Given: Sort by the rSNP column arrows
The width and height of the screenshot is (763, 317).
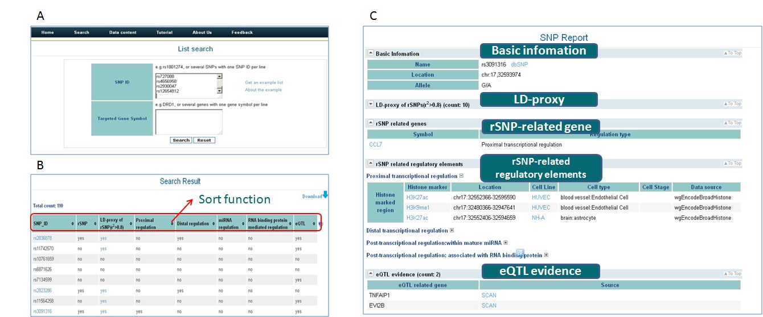Looking at the screenshot, I should point(95,224).
